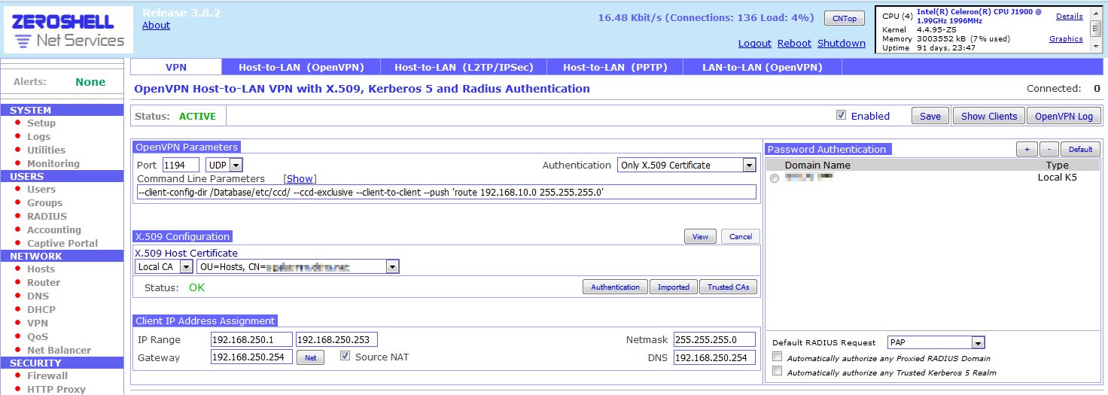
Task: Toggle authorize any Proxied RADIUS Domain
Action: 778,357
